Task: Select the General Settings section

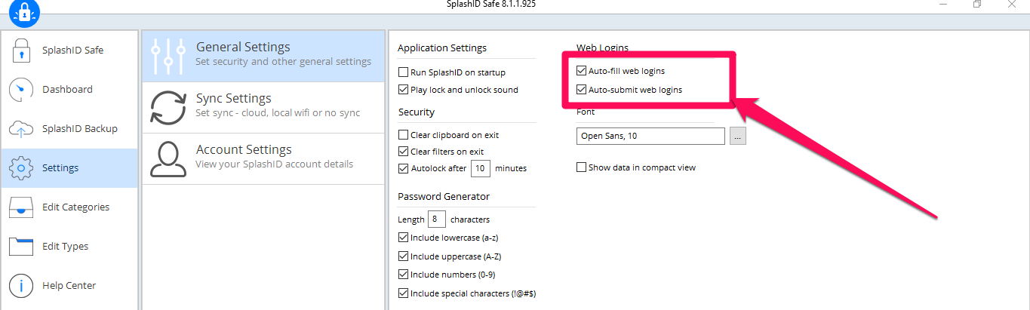Action: [x=263, y=56]
